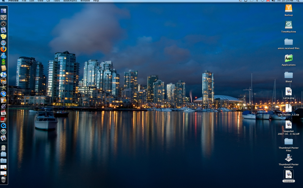Select LaCie.png file on desktop
This screenshot has width=303, height=188.
[288, 93]
